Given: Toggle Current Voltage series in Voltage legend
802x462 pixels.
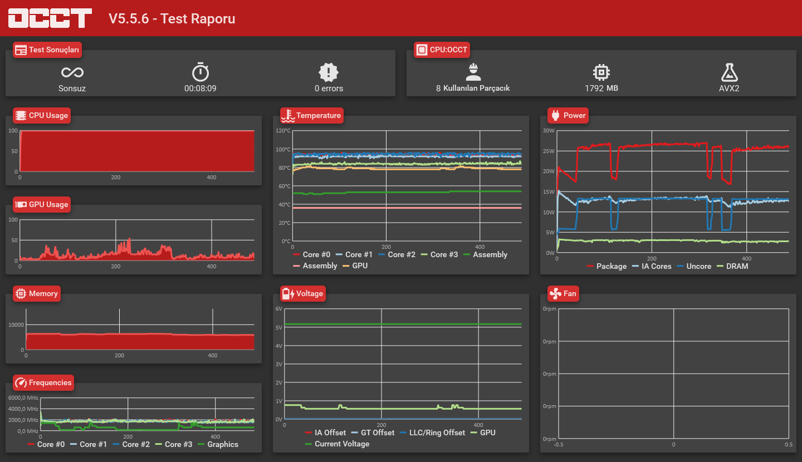Looking at the screenshot, I should pos(337,444).
